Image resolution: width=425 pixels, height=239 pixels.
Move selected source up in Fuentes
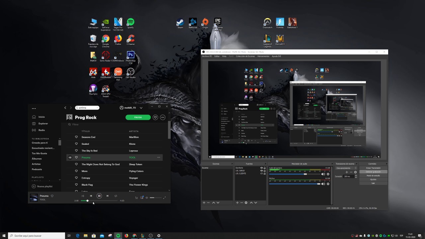(251, 202)
